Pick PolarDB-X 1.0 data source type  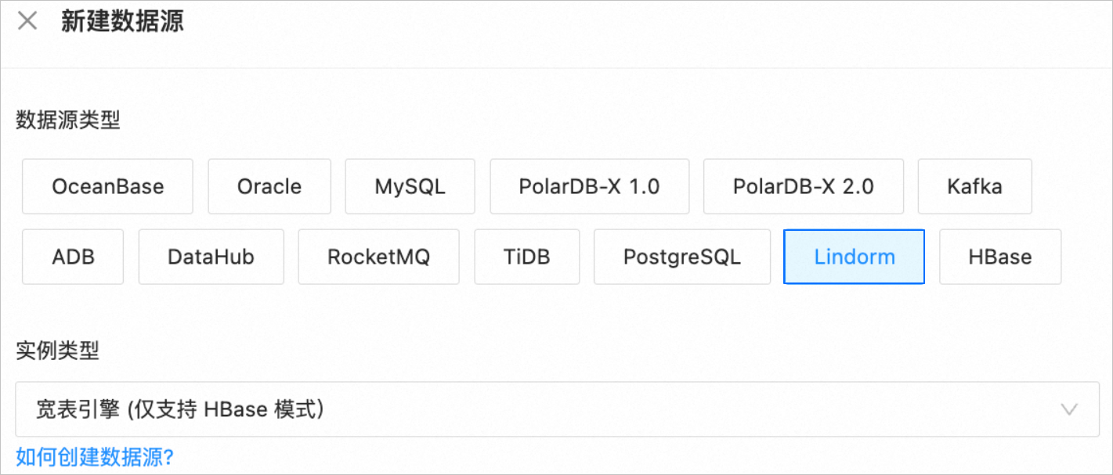pyautogui.click(x=589, y=186)
